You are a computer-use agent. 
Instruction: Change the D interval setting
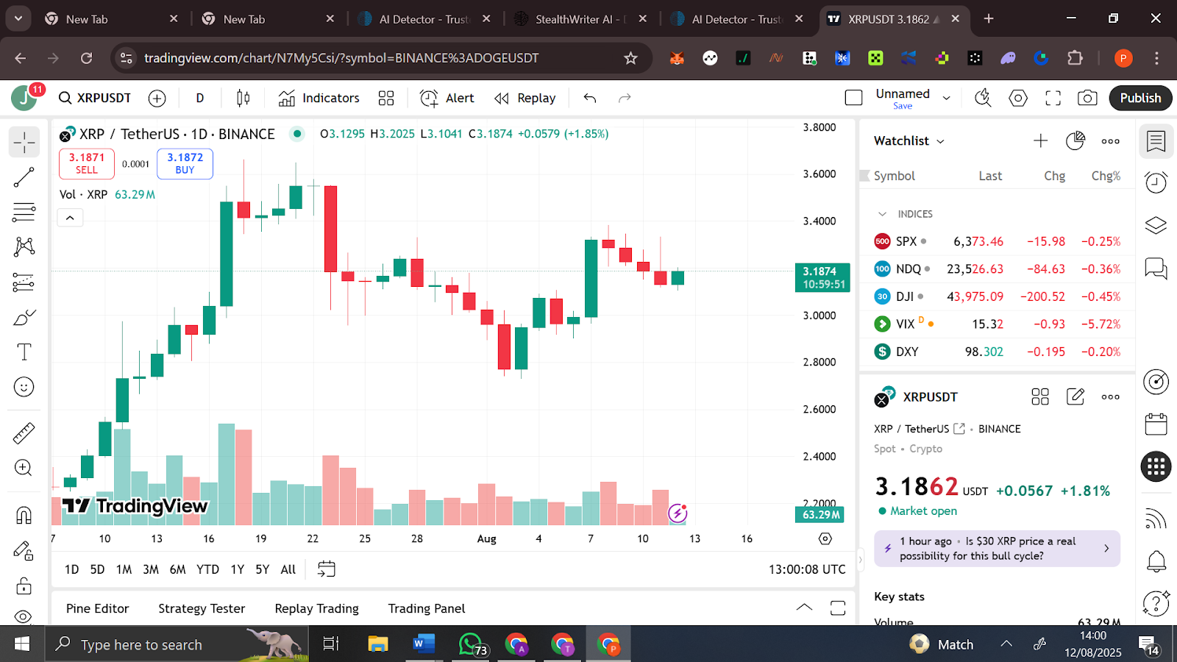[200, 98]
